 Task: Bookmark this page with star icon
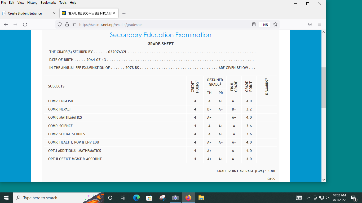click(275, 25)
